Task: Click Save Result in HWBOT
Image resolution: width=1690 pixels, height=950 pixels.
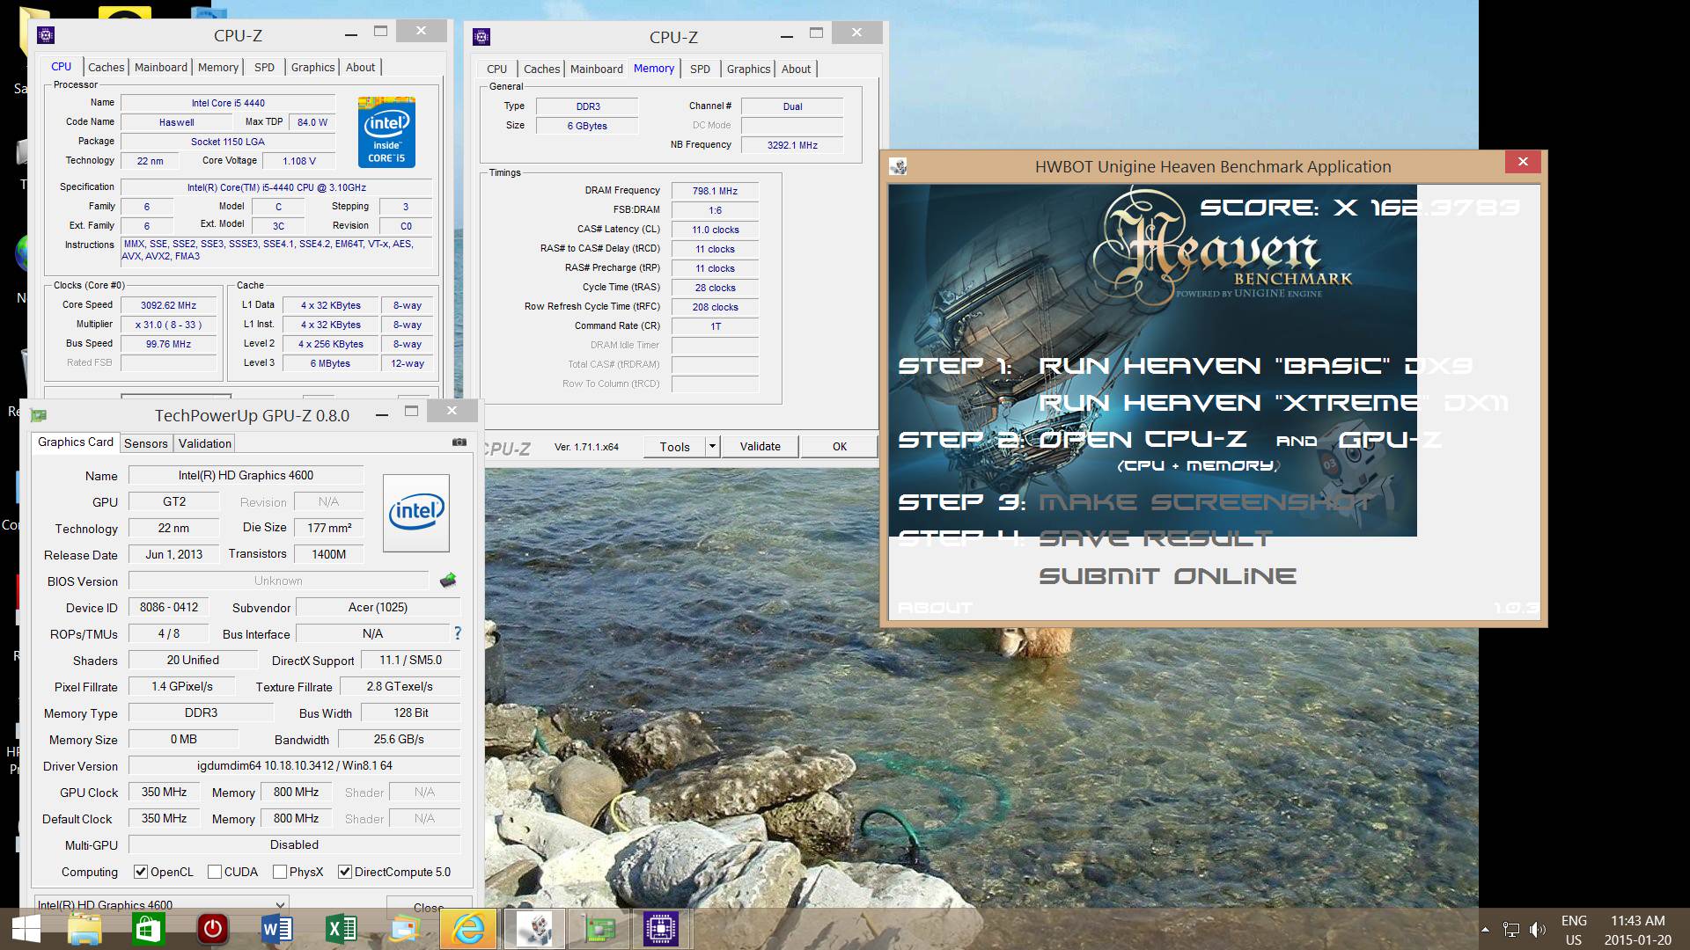Action: (x=1155, y=539)
